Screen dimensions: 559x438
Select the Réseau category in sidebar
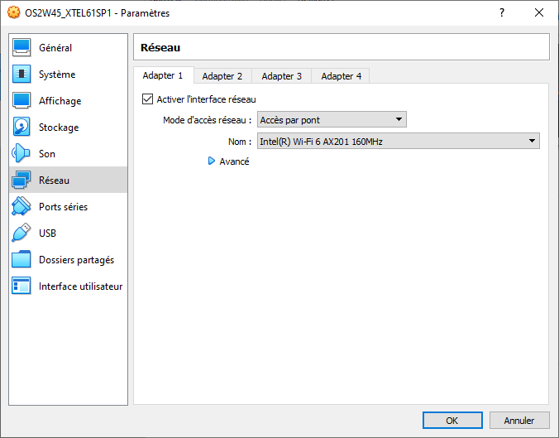pos(68,180)
